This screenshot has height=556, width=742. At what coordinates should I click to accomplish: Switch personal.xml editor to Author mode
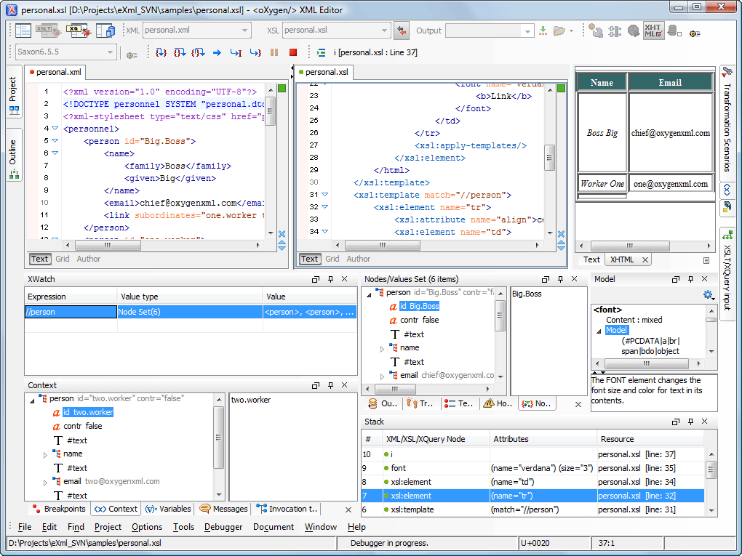pos(89,259)
